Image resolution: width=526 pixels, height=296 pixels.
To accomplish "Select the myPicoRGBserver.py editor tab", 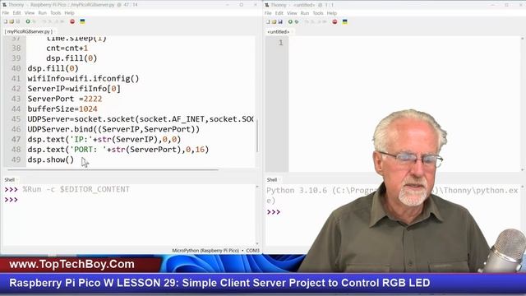I will click(29, 31).
